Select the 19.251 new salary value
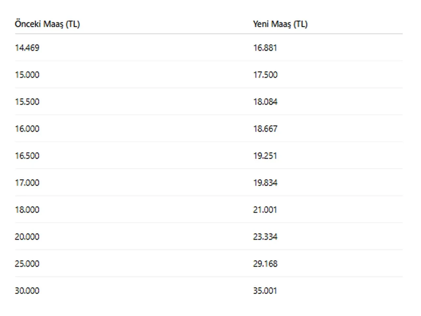This screenshot has width=421, height=316. 265,156
